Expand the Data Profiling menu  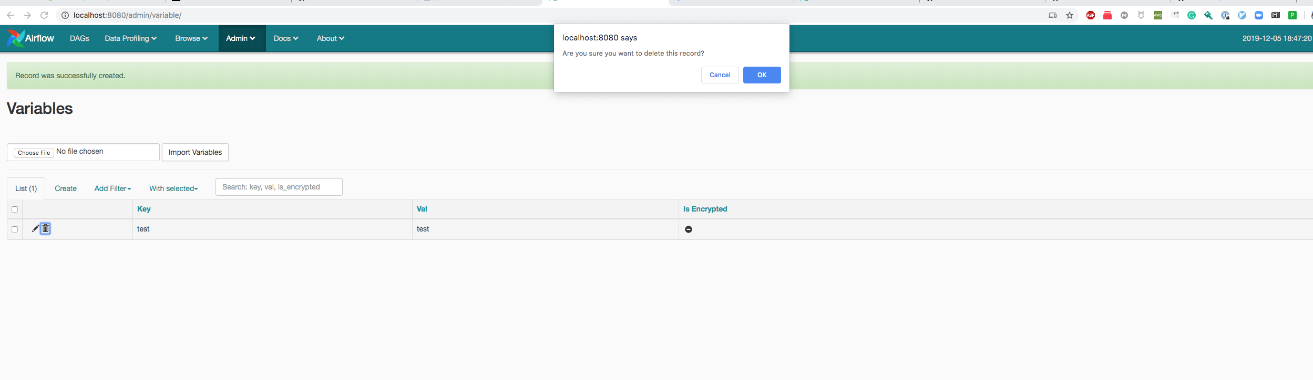(131, 38)
